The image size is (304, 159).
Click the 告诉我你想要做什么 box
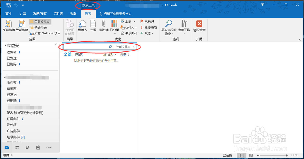point(116,14)
